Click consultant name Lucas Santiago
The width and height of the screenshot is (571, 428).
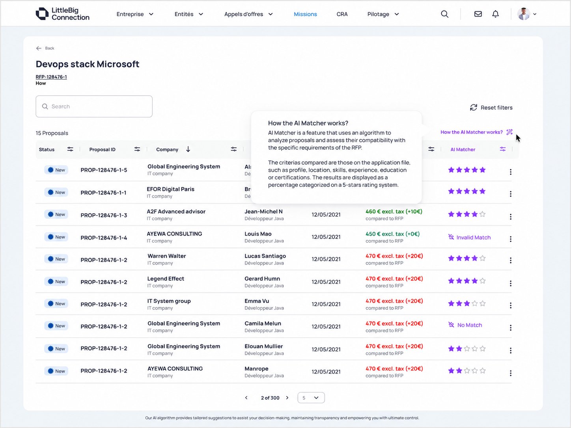coord(265,256)
